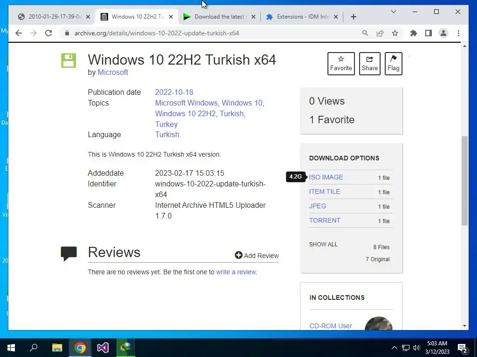This screenshot has width=477, height=357.
Task: Show hidden system tray icons
Action: tap(394, 348)
